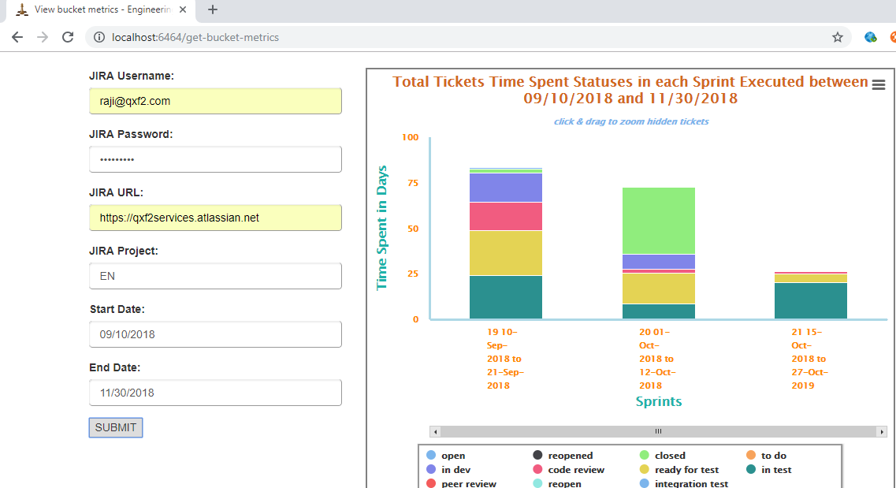This screenshot has width=896, height=488.
Task: Open a new browser tab
Action: tap(213, 10)
